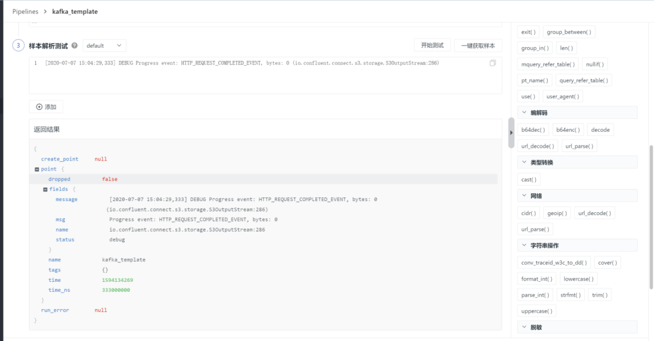Insert the user_agent() function
The height and width of the screenshot is (341, 654).
pyautogui.click(x=562, y=96)
